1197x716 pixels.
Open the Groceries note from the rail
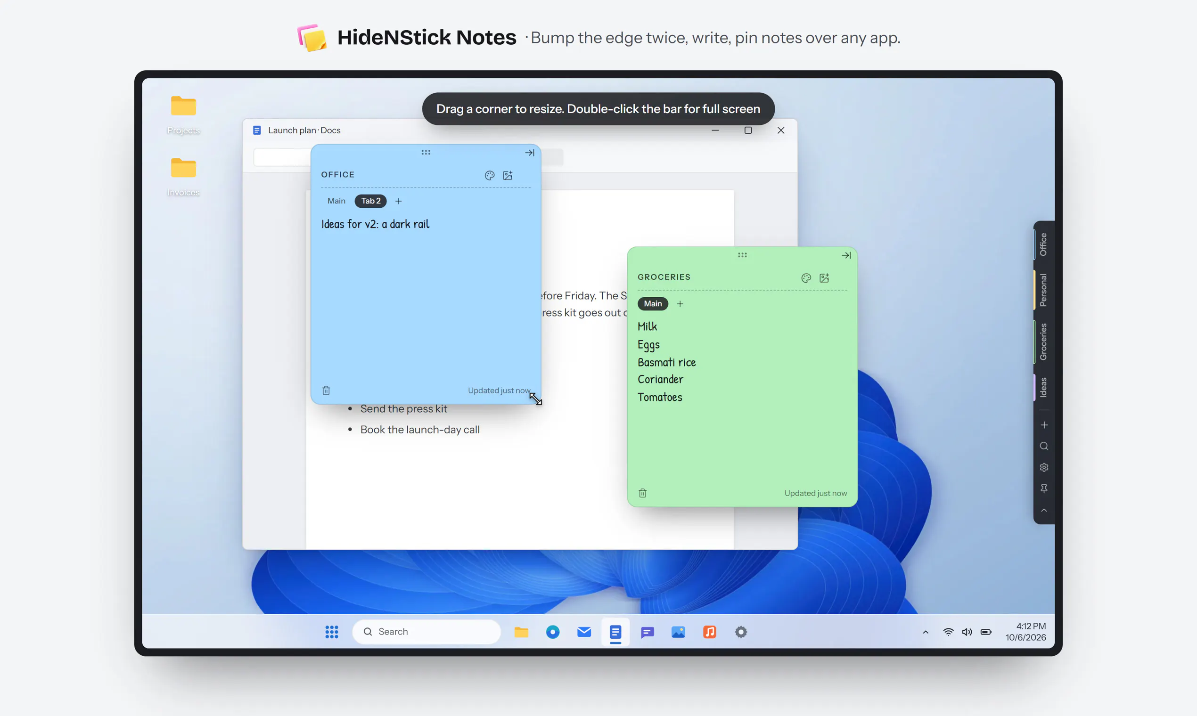coord(1043,342)
